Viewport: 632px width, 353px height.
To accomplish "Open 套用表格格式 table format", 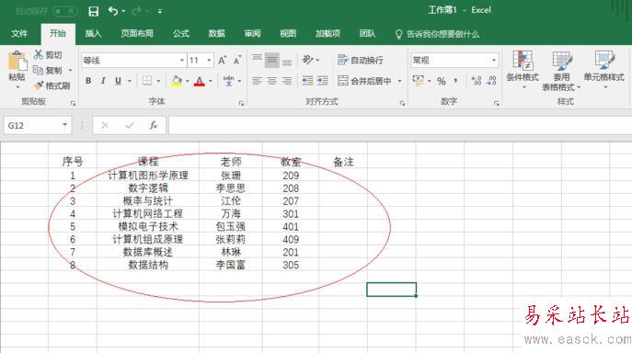I will (561, 71).
